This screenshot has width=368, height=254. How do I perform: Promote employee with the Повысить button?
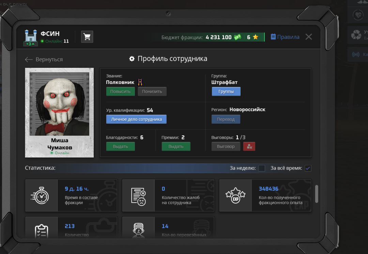tap(120, 92)
